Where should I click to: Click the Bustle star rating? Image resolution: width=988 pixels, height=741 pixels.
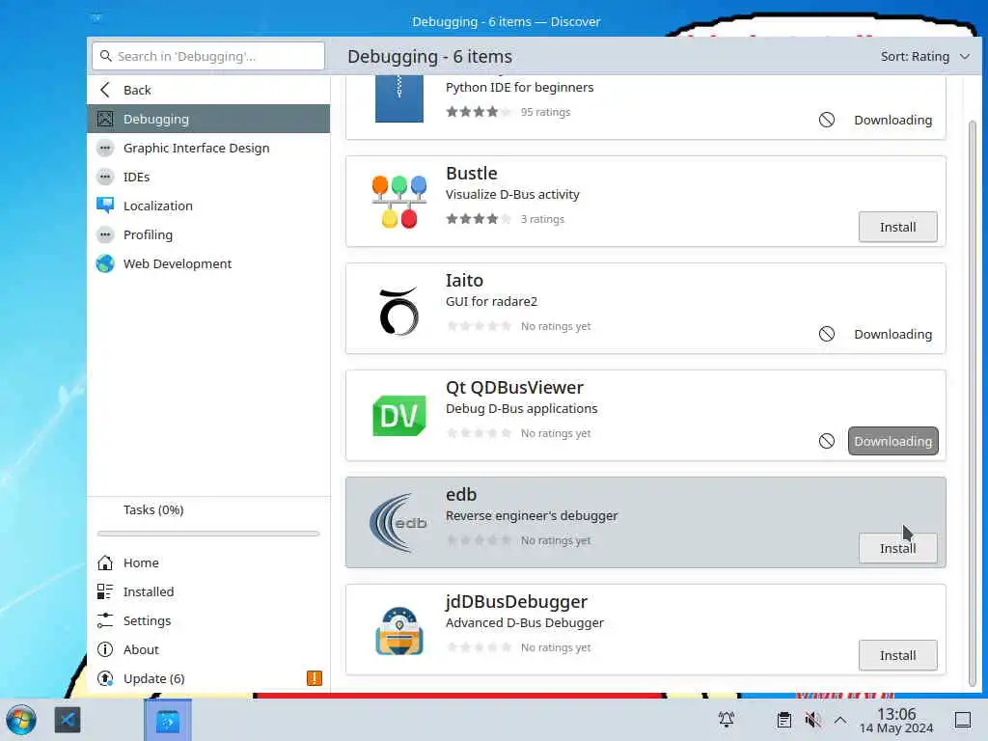pos(479,219)
